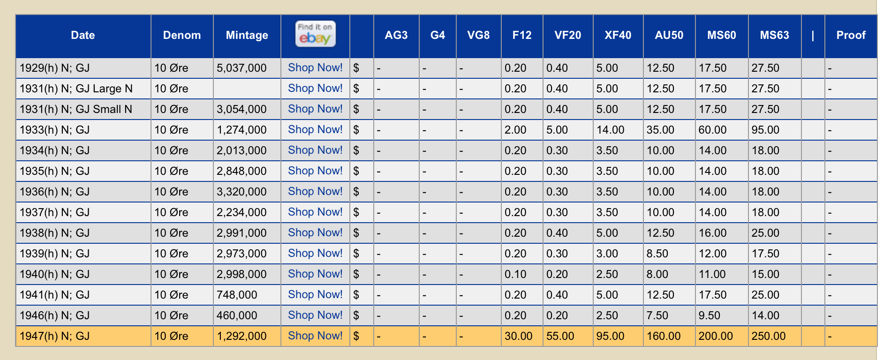Click Shop Now for 1931 Small N
The height and width of the screenshot is (360, 891).
(x=315, y=109)
